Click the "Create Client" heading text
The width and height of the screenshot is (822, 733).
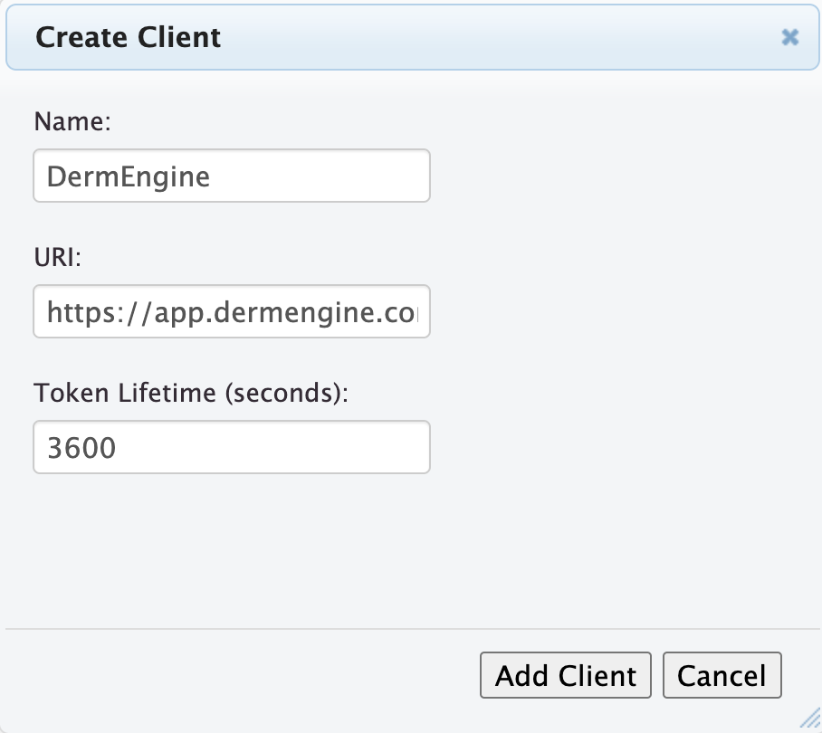(x=128, y=37)
